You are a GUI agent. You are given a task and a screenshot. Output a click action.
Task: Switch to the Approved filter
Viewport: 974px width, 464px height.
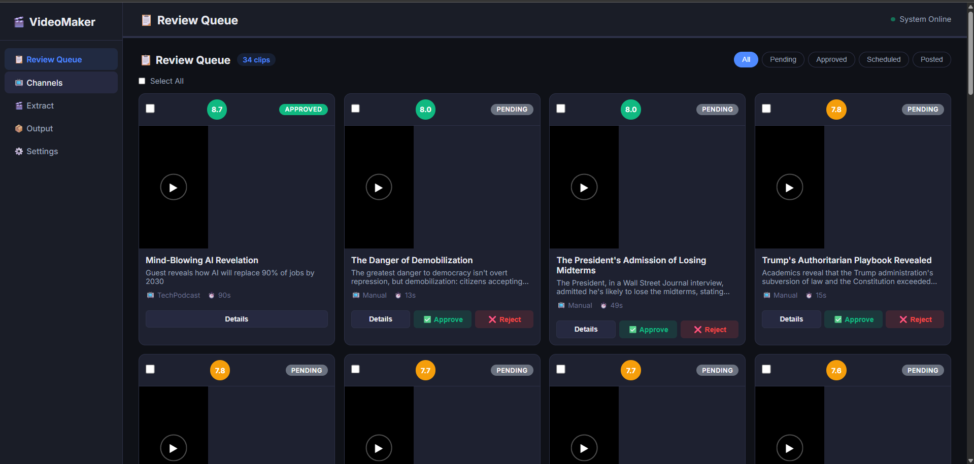(x=831, y=59)
